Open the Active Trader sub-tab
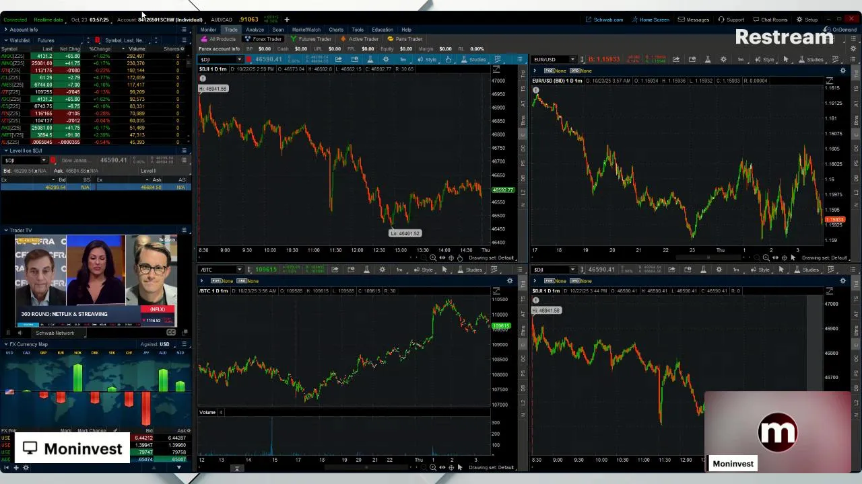Screen dimensions: 862x484 pos(360,39)
